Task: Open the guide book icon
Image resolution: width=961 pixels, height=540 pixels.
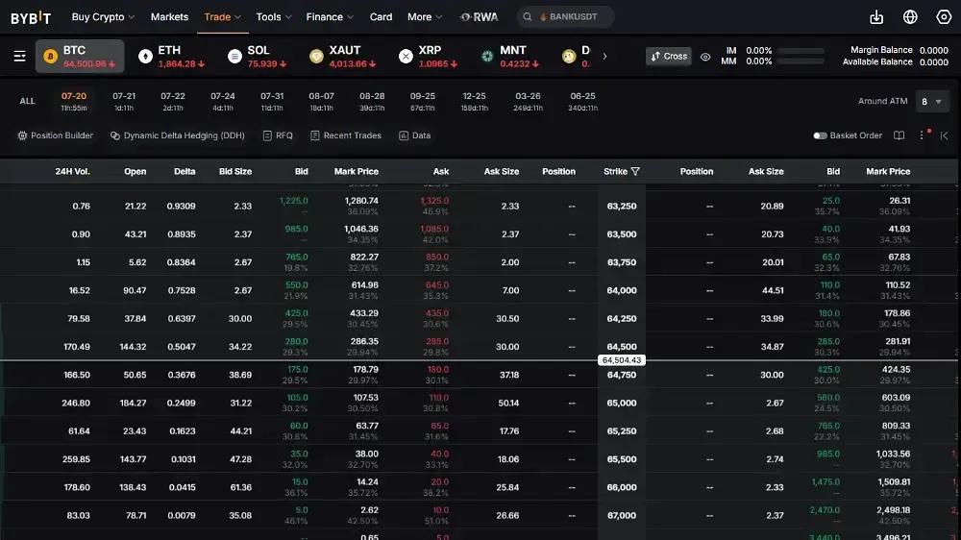Action: 899,135
